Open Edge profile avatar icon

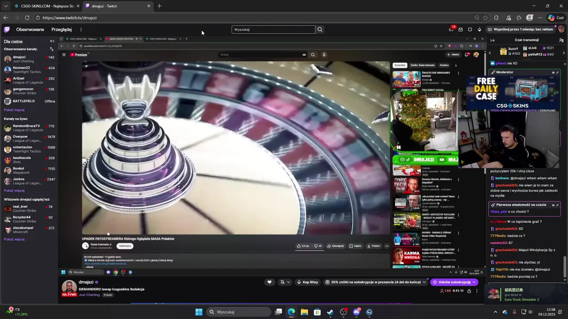[529, 18]
